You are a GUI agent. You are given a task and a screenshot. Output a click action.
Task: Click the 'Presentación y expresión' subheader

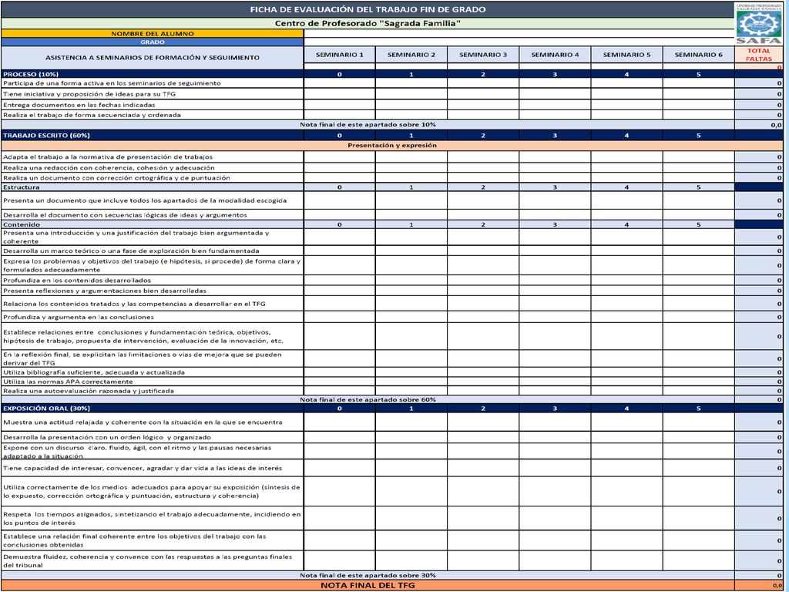pyautogui.click(x=392, y=146)
